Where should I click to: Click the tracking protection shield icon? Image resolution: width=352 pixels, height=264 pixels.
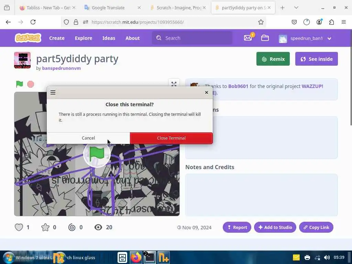[66, 22]
